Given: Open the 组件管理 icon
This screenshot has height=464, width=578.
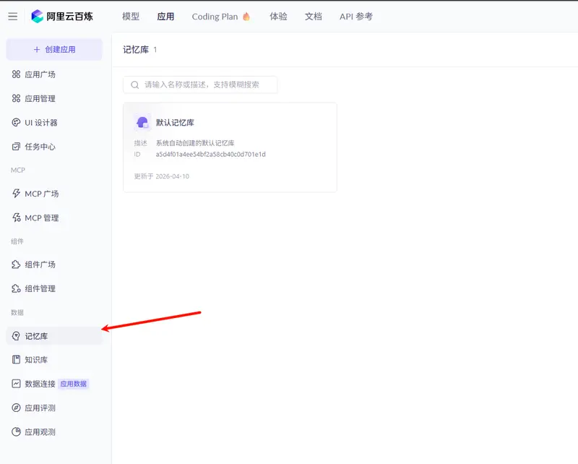Looking at the screenshot, I should [15, 288].
